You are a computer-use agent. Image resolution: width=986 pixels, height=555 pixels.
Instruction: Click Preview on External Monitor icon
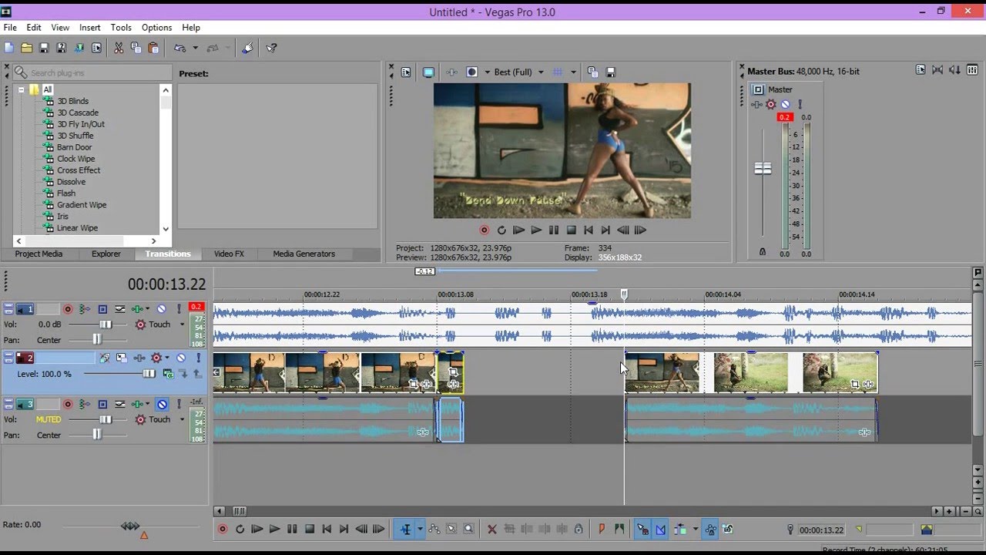click(x=428, y=72)
